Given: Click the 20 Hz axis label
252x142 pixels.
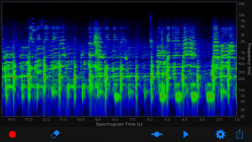Looking at the screenshot, I should pyautogui.click(x=243, y=116).
